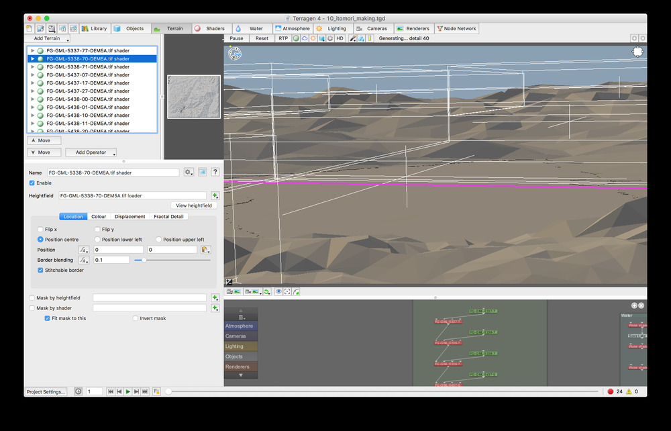671x431 pixels.
Task: Click the animation icon beside Border blending
Action: click(x=84, y=260)
